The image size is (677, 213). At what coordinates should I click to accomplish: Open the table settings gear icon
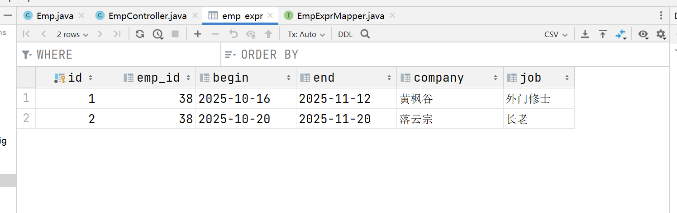pos(661,34)
